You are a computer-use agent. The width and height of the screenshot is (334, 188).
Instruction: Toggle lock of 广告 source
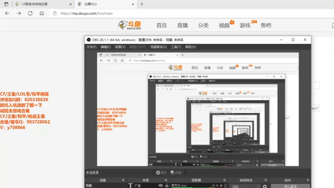[167, 185]
